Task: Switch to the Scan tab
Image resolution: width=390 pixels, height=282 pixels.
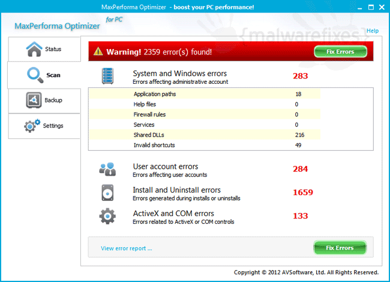Action: click(x=44, y=75)
